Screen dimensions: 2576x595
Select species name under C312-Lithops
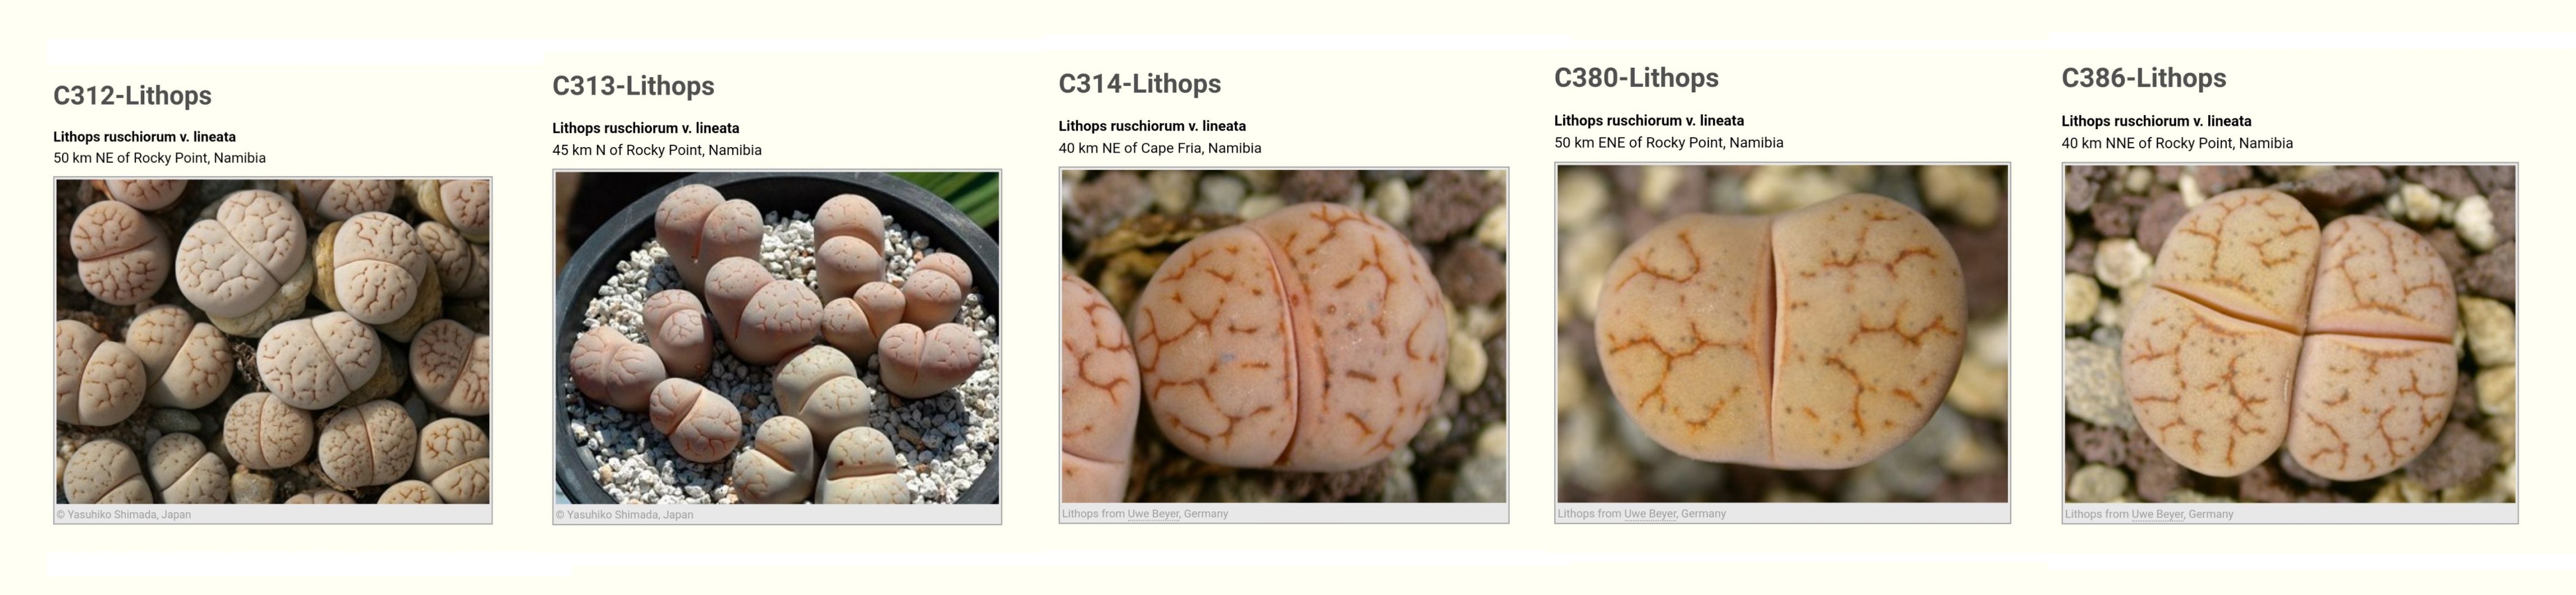click(145, 137)
